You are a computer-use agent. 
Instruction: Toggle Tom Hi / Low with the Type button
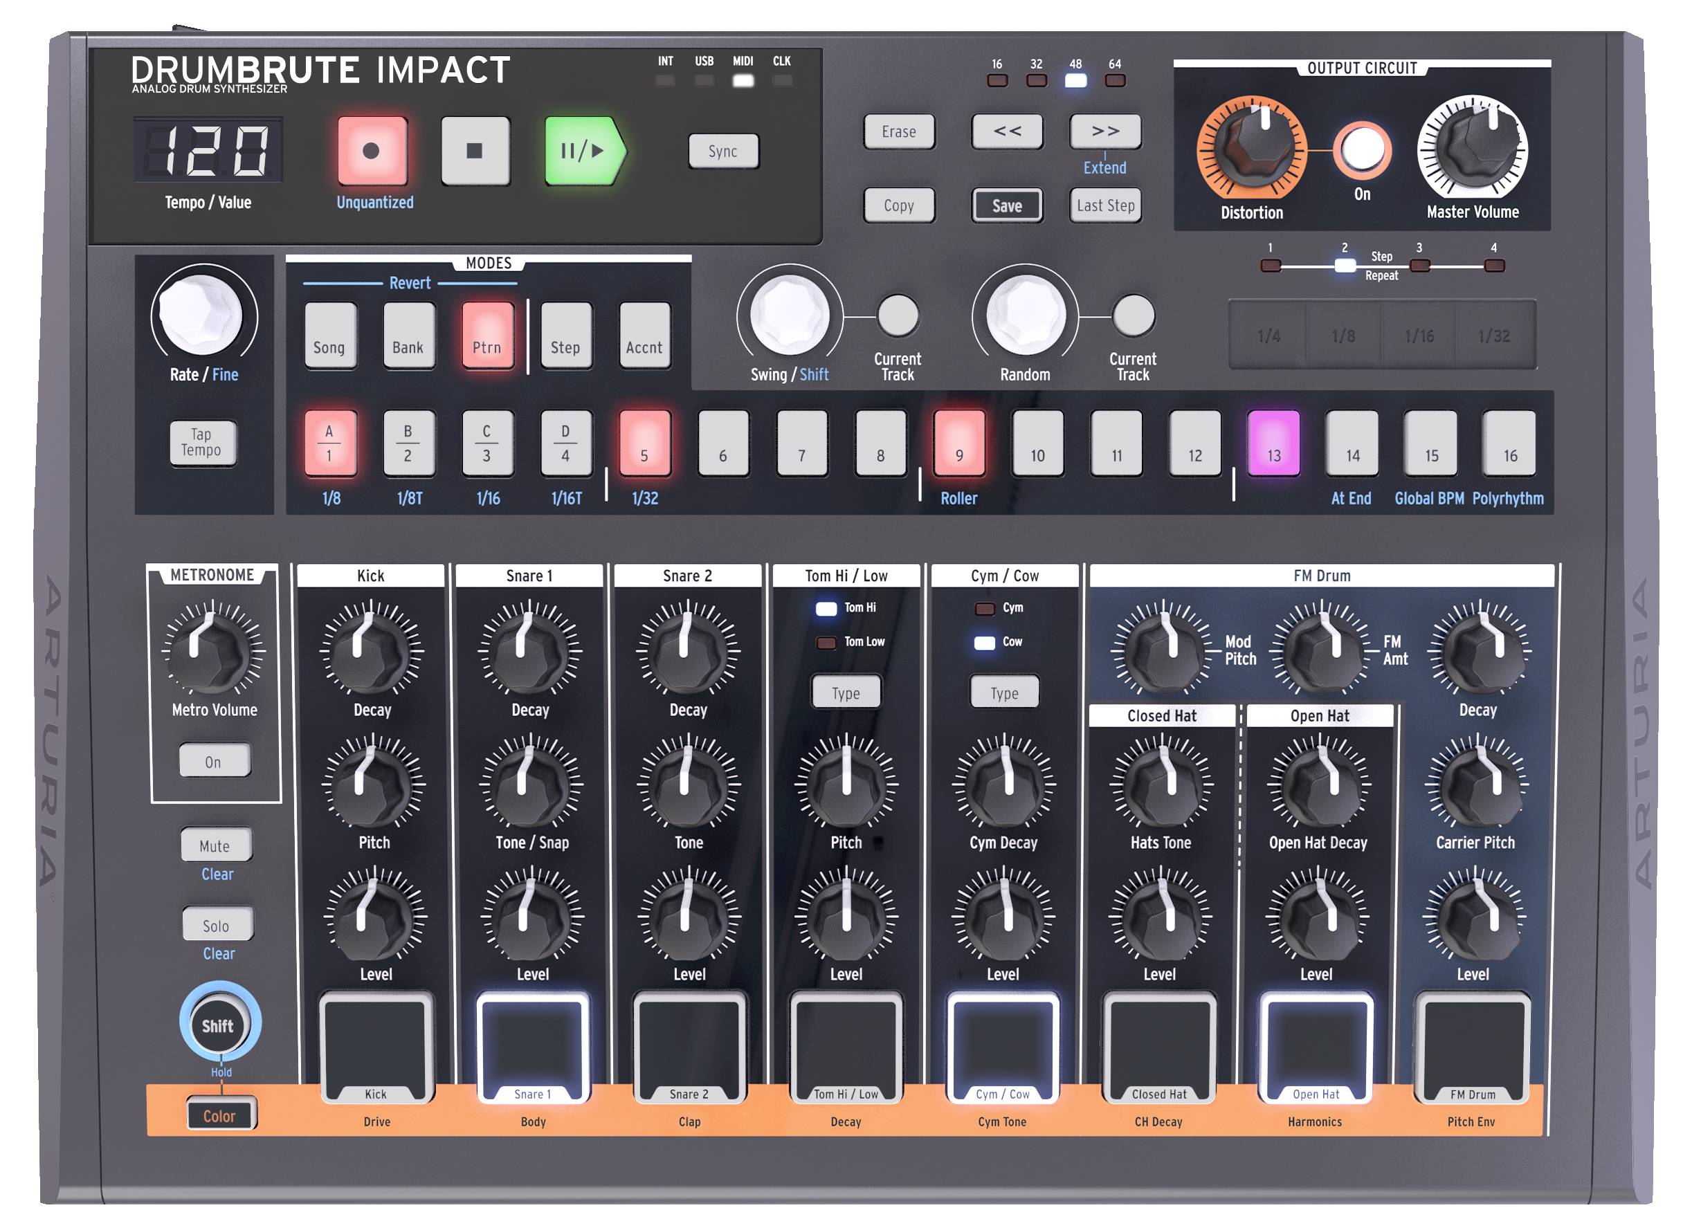(846, 693)
